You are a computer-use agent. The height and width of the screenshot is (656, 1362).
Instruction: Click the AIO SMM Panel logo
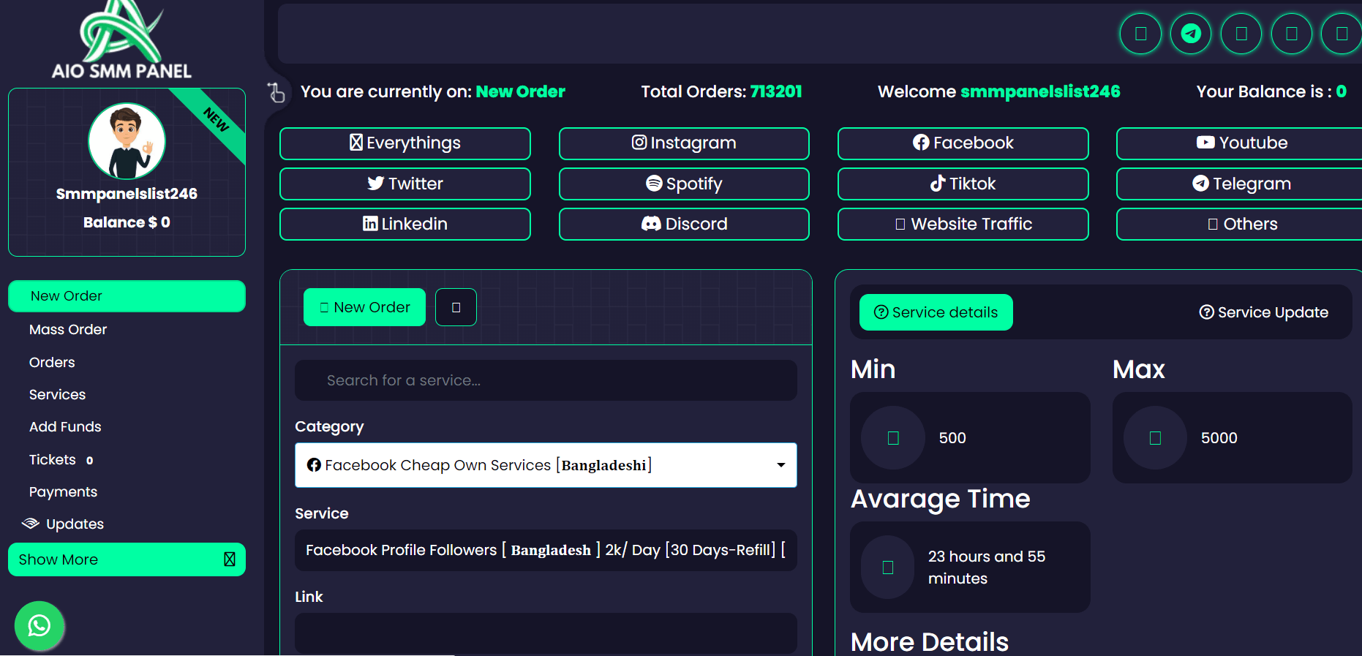point(121,40)
